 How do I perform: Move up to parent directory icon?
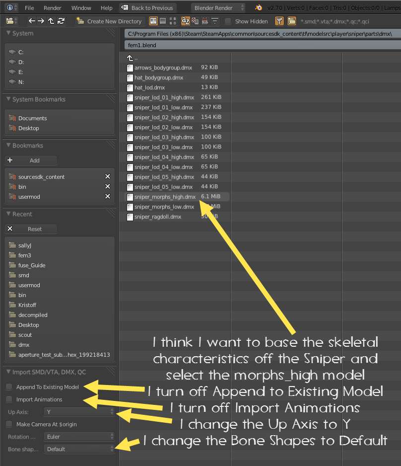tap(51, 21)
